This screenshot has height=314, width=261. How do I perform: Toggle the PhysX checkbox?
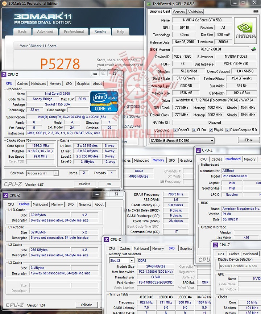click(x=211, y=130)
